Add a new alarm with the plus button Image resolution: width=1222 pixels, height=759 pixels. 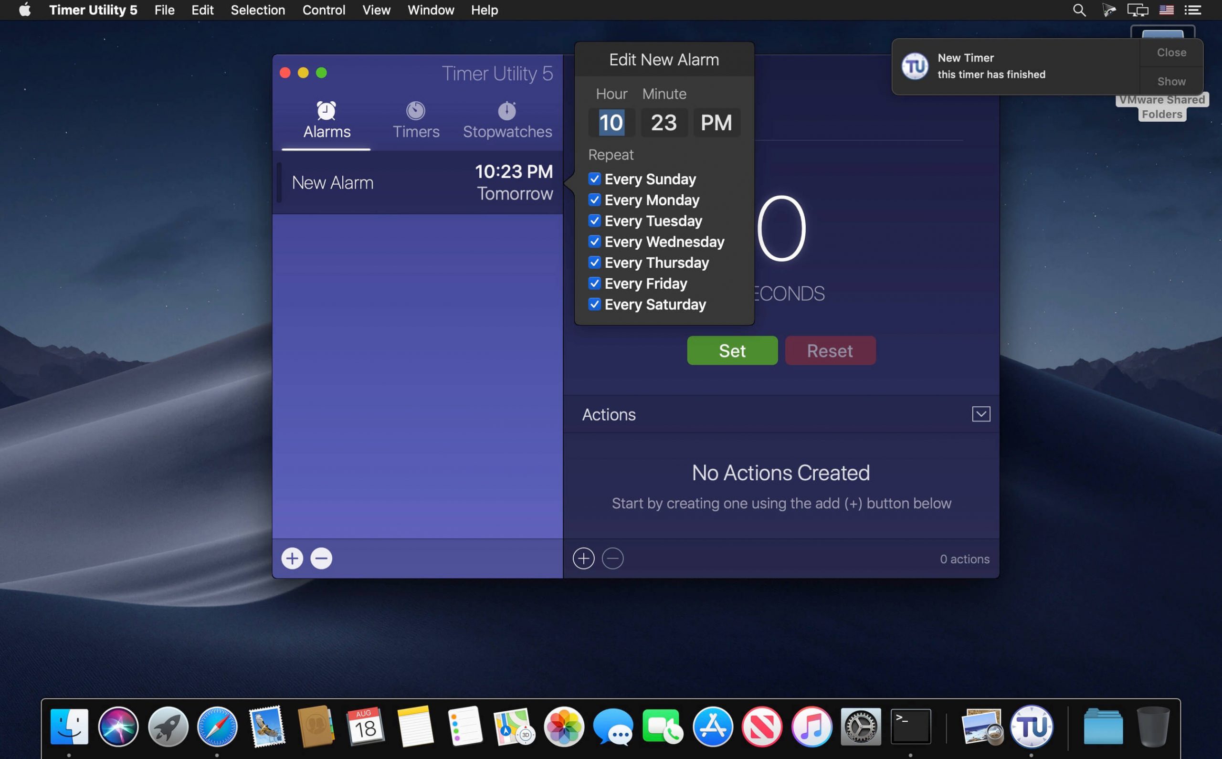pos(292,558)
